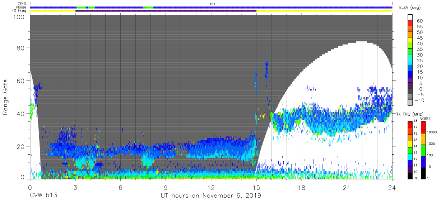Pick the red top segment of NOISE legend
441x203 pixels.
point(423,127)
